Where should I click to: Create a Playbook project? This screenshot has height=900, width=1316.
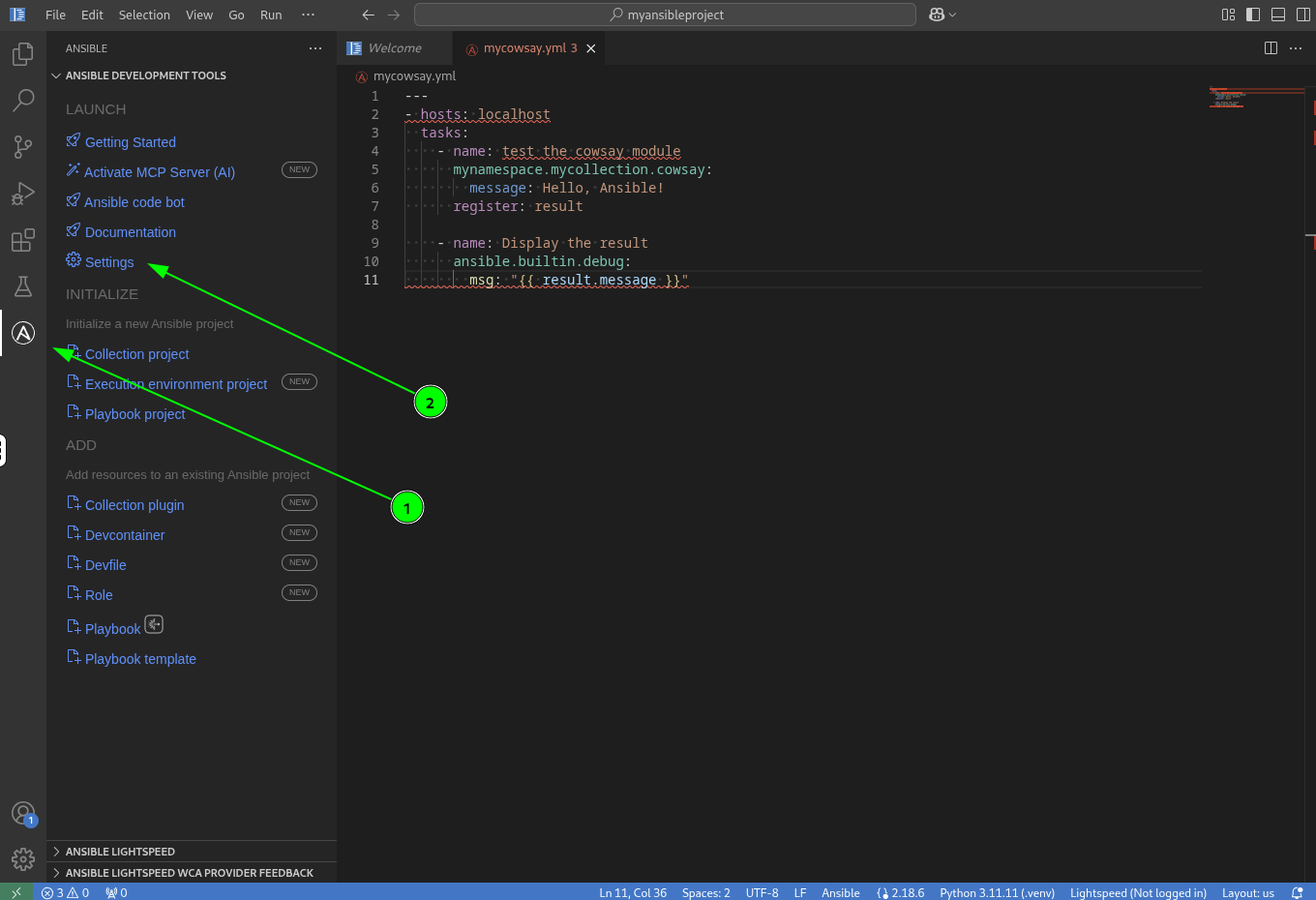coord(135,414)
